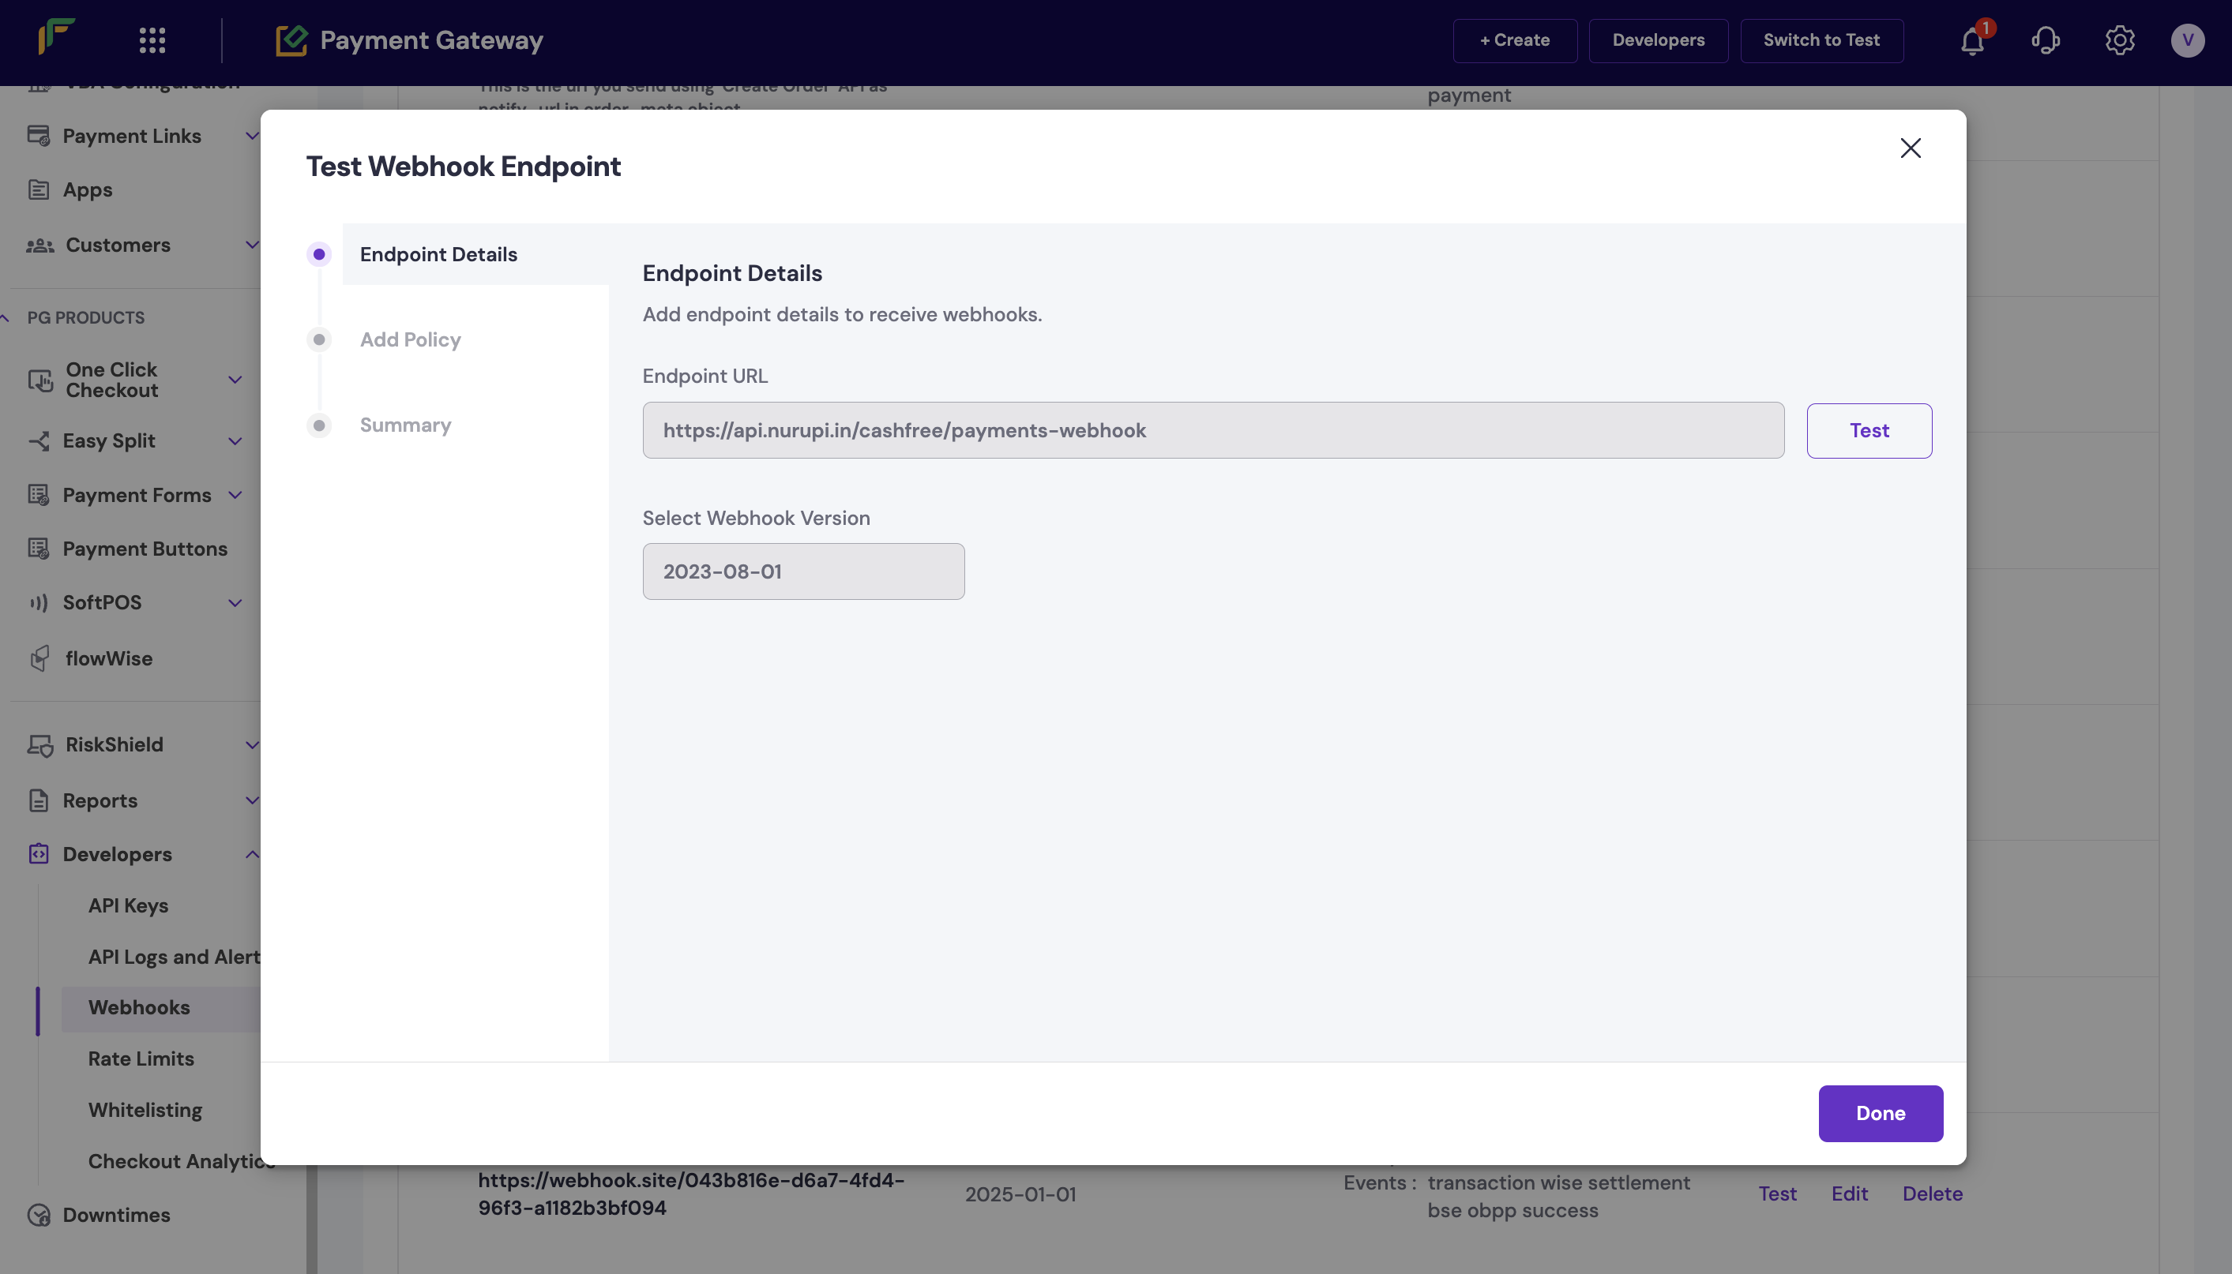Go to API Keys menu item
Viewport: 2232px width, 1274px height.
[x=128, y=905]
